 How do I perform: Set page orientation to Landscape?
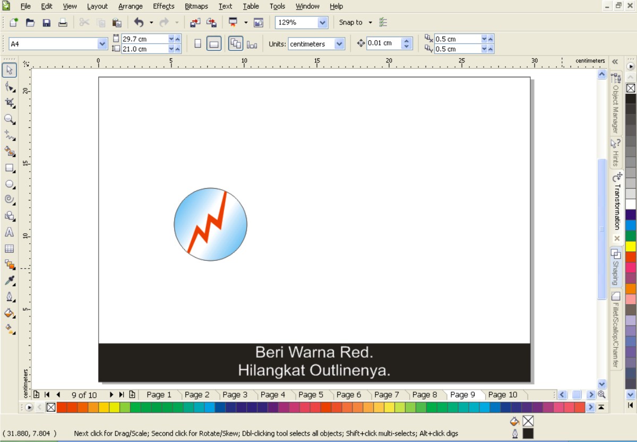click(x=214, y=44)
